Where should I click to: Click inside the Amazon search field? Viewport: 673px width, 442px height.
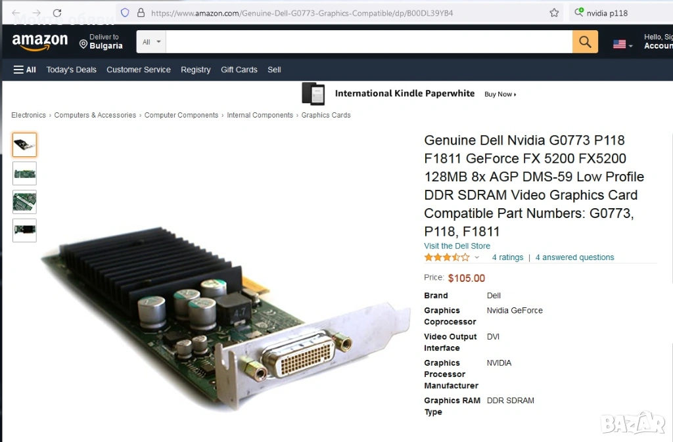pos(369,41)
